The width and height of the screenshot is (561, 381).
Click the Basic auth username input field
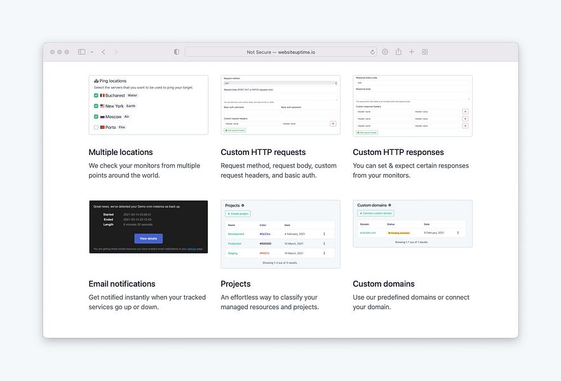click(x=251, y=110)
